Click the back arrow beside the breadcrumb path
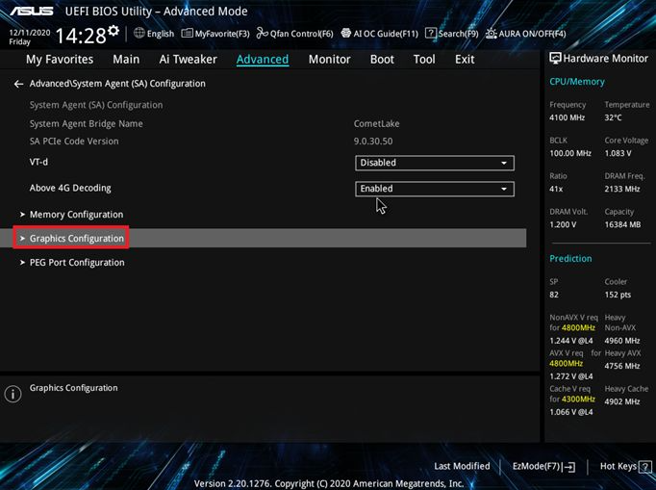This screenshot has height=490, width=656. point(18,84)
